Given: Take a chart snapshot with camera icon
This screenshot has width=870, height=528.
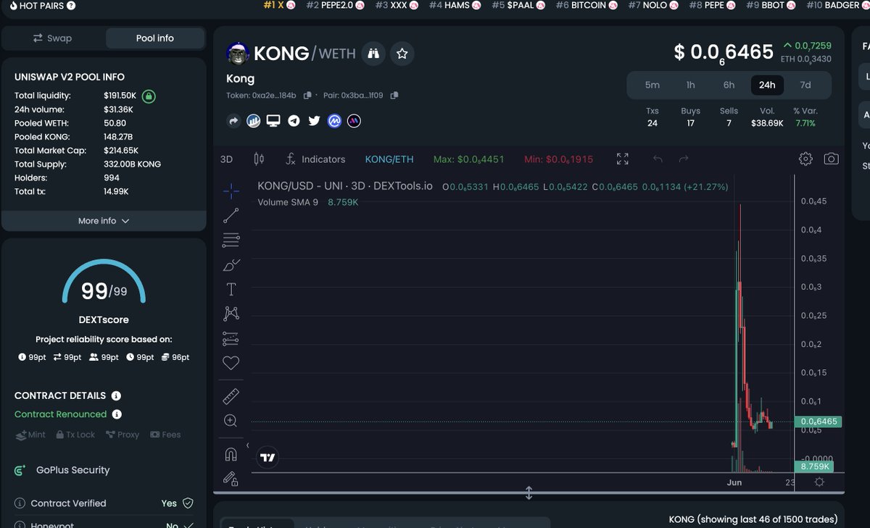Looking at the screenshot, I should (832, 159).
